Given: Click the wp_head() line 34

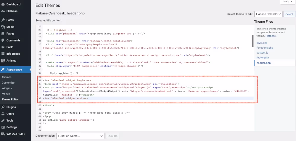Looking at the screenshot, I should (x=64, y=73).
